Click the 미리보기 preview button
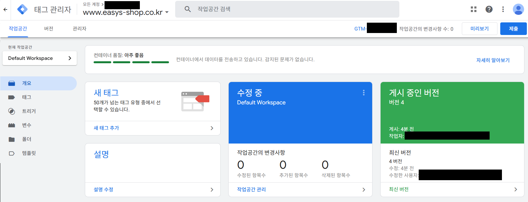This screenshot has height=202, width=528. [x=479, y=29]
